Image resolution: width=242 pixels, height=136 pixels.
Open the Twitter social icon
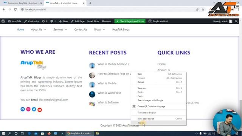point(34,109)
